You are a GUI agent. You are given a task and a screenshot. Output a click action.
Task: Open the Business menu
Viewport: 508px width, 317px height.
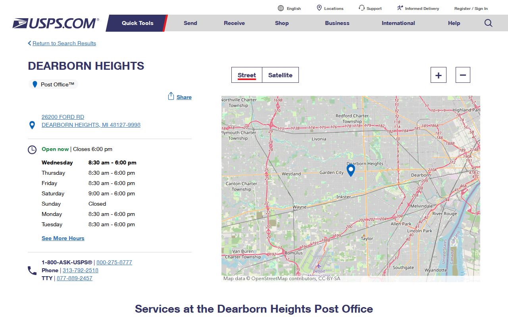point(337,23)
